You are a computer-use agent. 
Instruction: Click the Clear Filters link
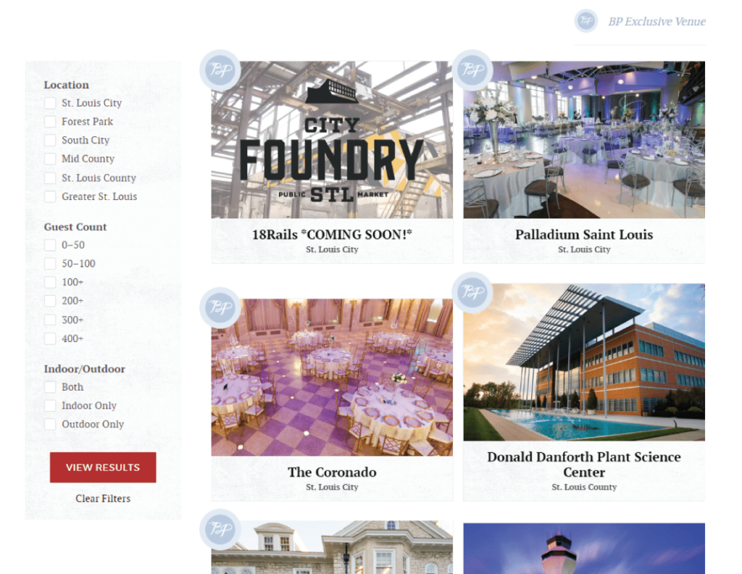103,499
